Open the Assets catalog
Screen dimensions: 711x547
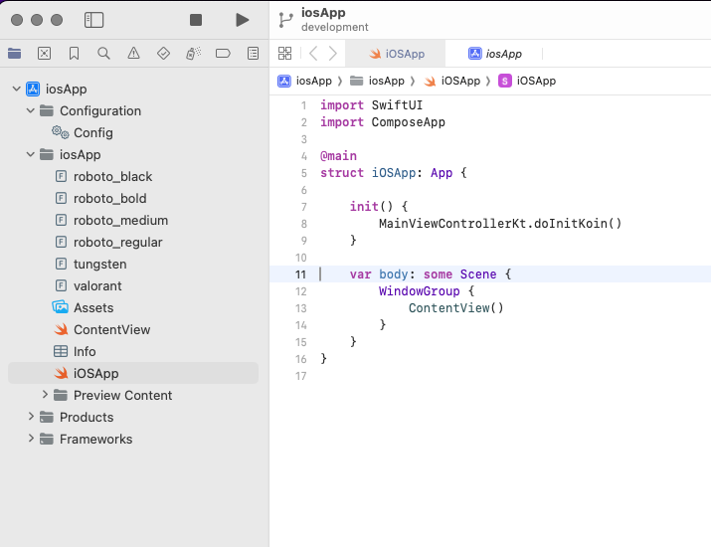(133, 307)
